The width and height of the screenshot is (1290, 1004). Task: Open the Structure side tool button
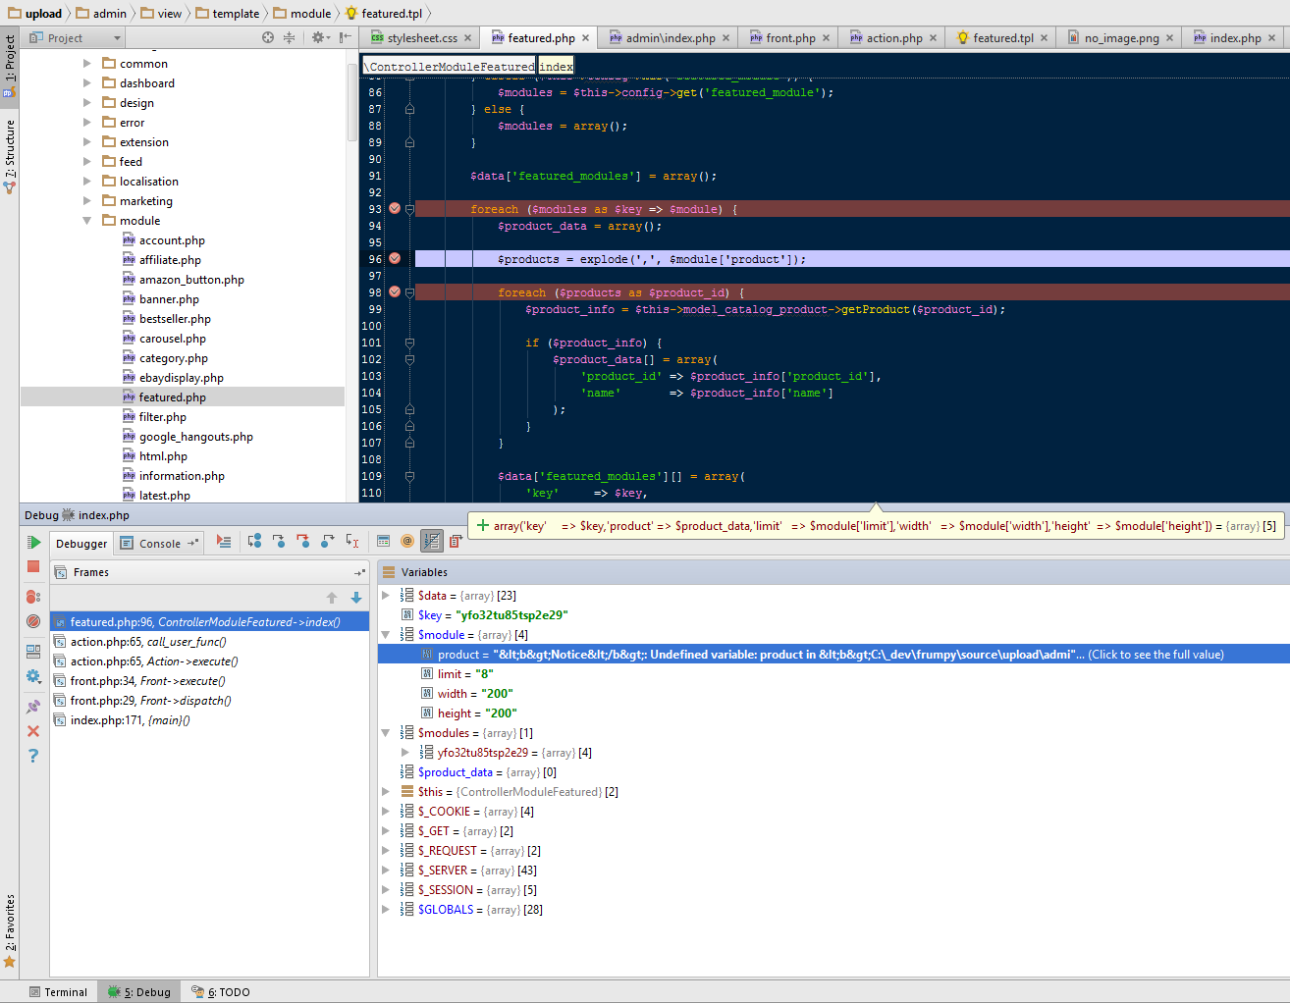(10, 155)
